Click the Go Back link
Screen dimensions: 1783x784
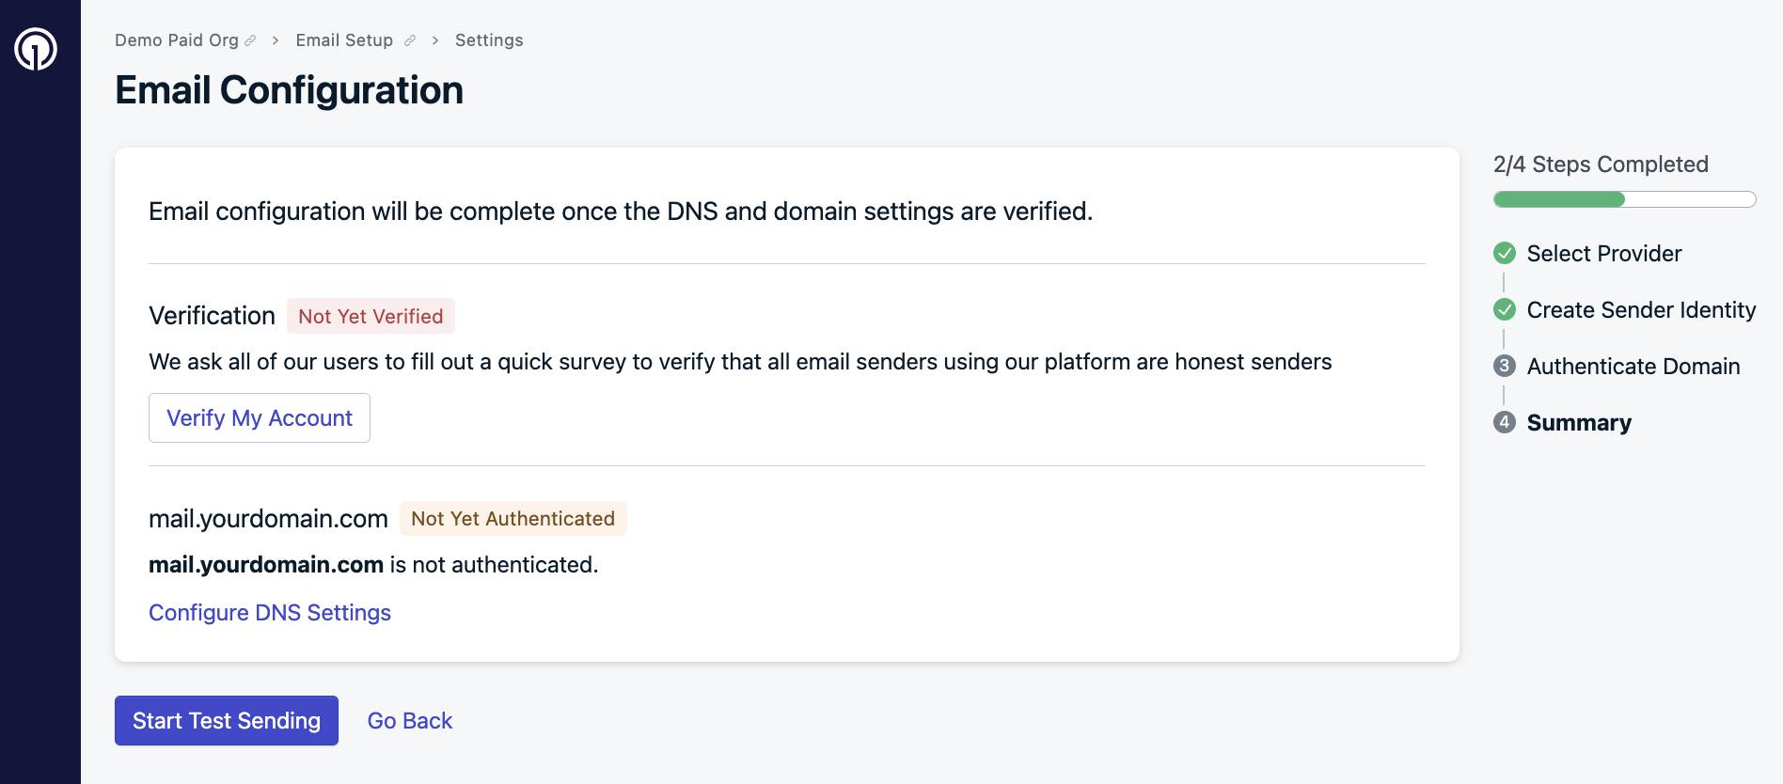(x=410, y=721)
